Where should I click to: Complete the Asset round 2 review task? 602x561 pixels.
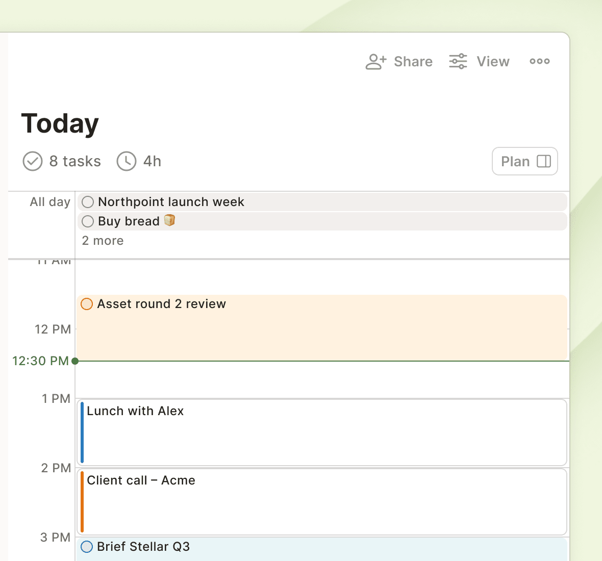87,304
